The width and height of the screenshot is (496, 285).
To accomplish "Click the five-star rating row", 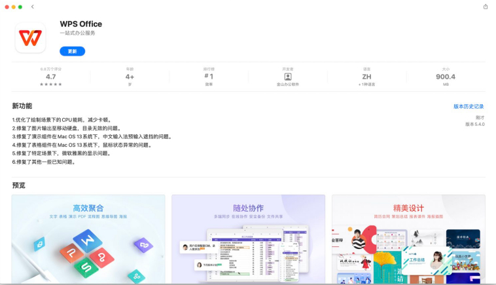I will [x=50, y=85].
